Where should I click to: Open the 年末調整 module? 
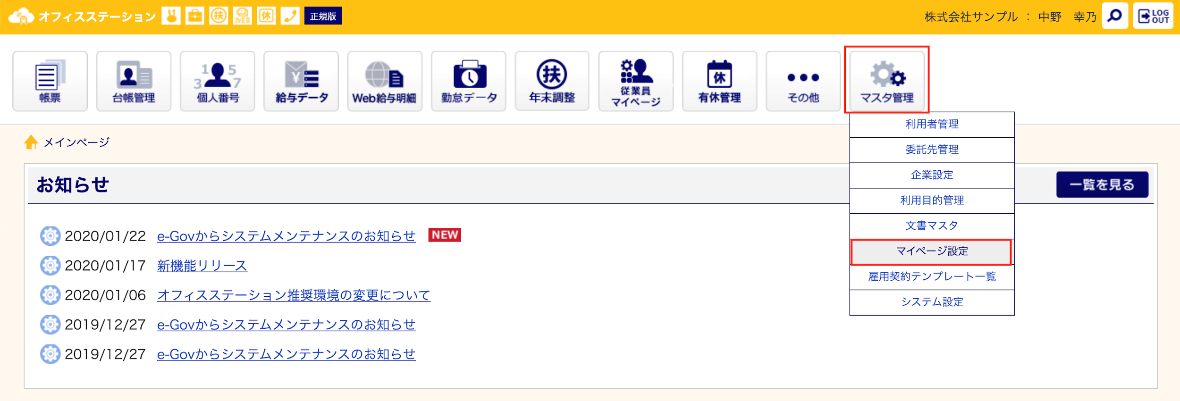[x=552, y=81]
